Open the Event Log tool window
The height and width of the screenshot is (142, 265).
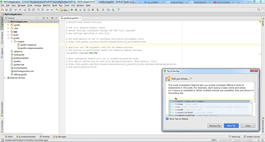coord(234,137)
